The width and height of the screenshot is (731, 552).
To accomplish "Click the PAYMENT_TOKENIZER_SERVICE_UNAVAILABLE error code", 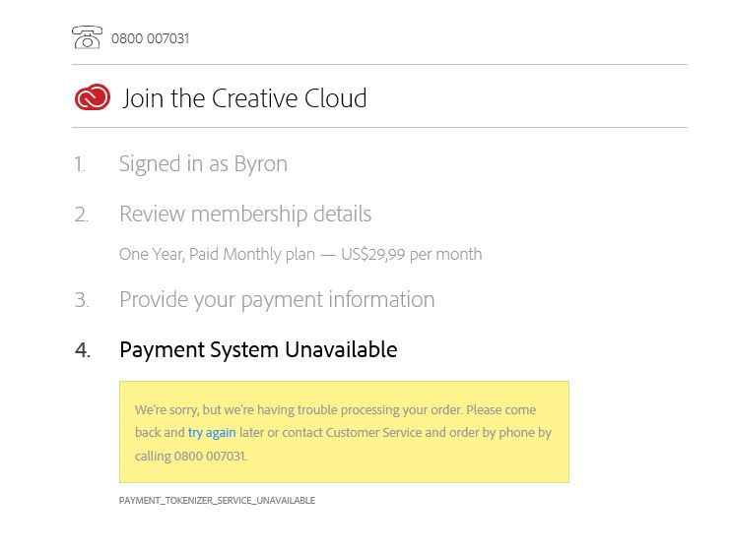I will tap(217, 501).
